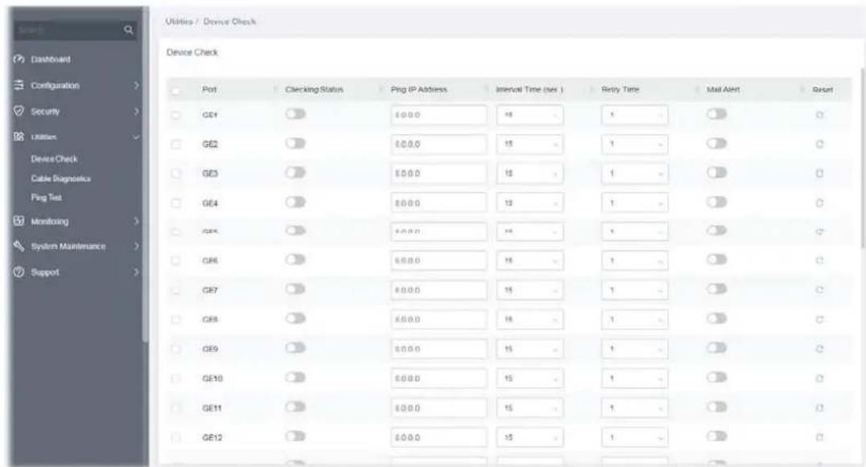This screenshot has width=866, height=467.
Task: Expand the Configuration menu chevron
Action: 136,85
